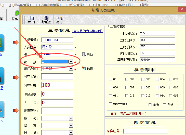Click the 卡号 card number field
The width and height of the screenshot is (186, 135).
coord(57,54)
